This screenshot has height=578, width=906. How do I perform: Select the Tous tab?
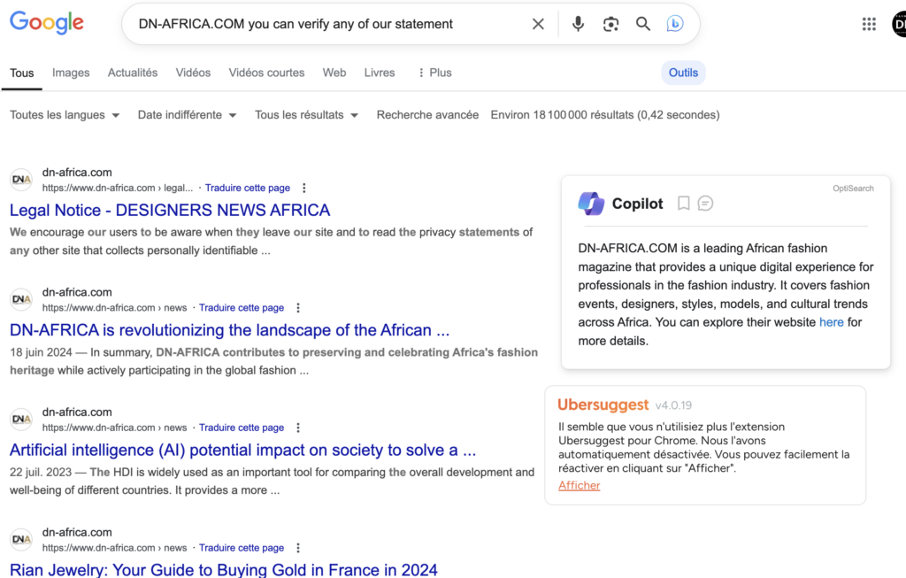22,73
